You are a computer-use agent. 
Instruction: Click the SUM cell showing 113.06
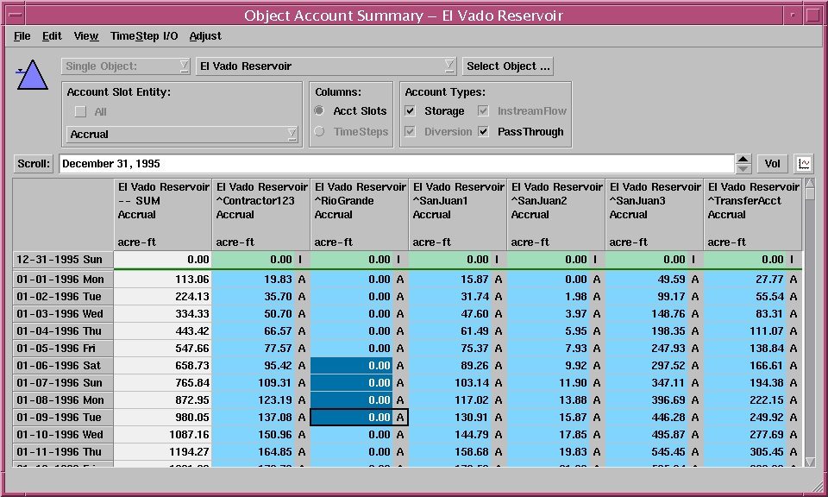coord(163,279)
